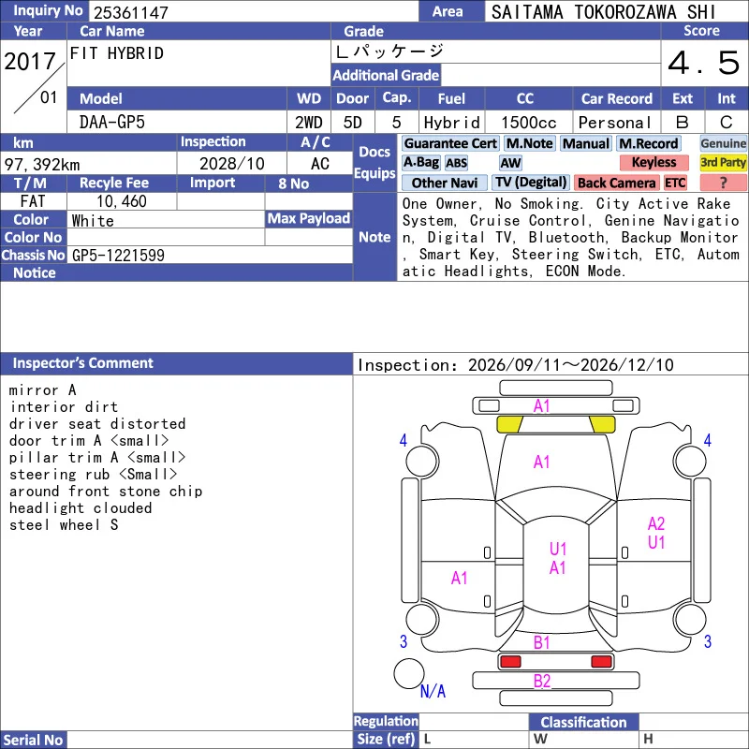
Task: Click the AW equipment icon
Action: click(510, 163)
